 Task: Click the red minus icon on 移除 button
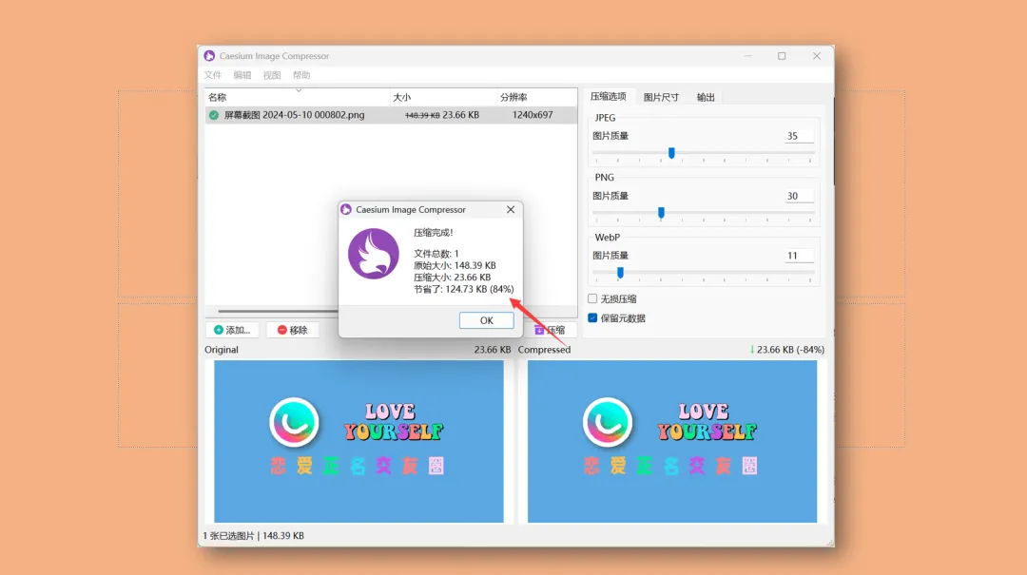tap(281, 330)
